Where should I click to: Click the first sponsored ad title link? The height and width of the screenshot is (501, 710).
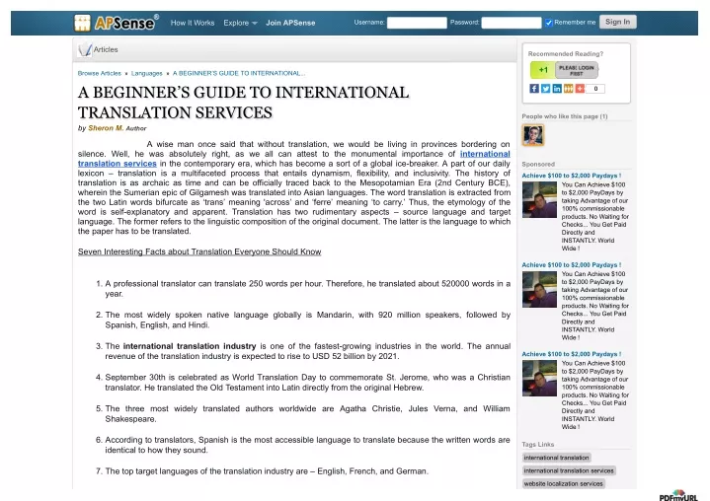tap(572, 176)
